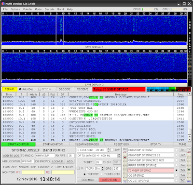This screenshot has width=193, height=185.
Task: Click the HIS LOCATOR input field
Action: (x=28, y=161)
